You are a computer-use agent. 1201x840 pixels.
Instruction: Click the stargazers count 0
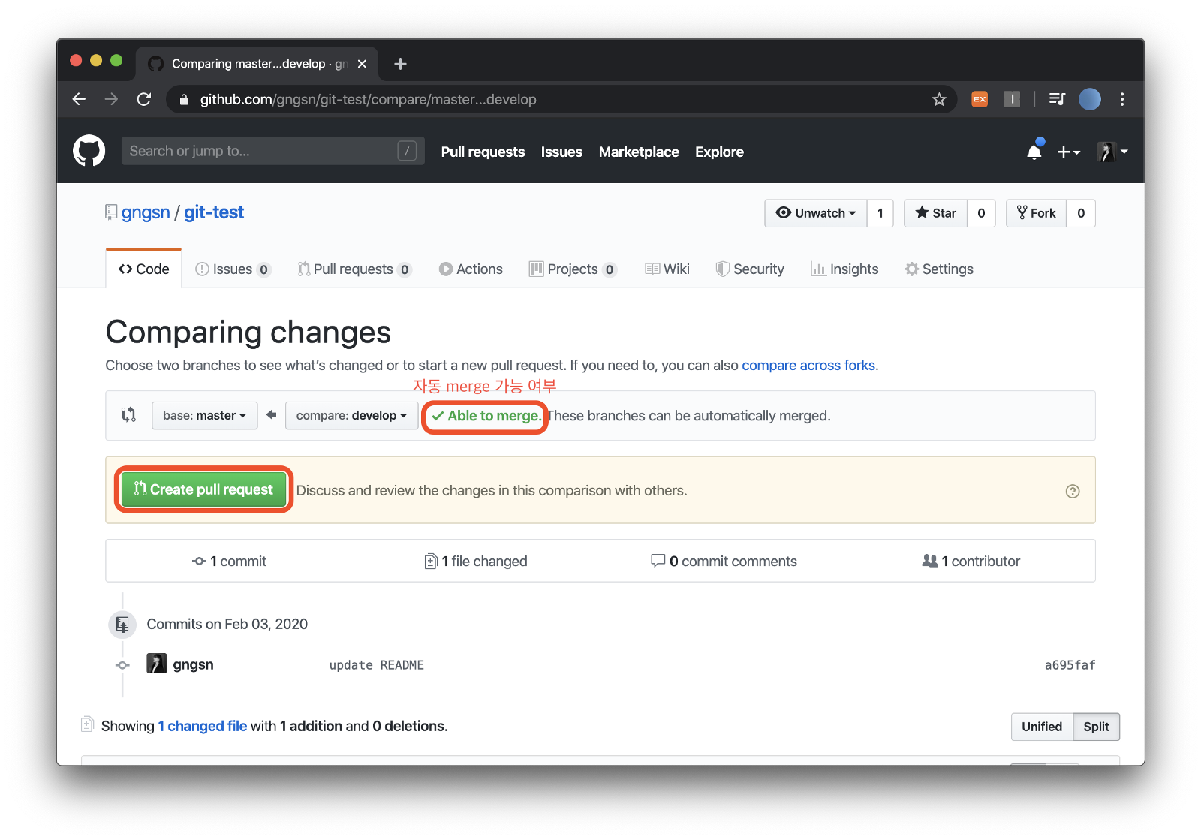(x=981, y=213)
